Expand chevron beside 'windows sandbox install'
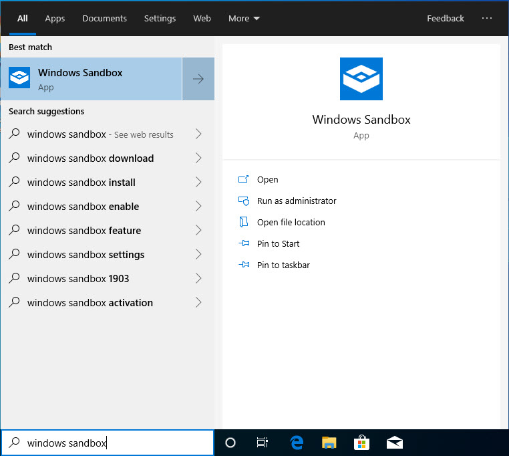The image size is (509, 456). click(198, 182)
